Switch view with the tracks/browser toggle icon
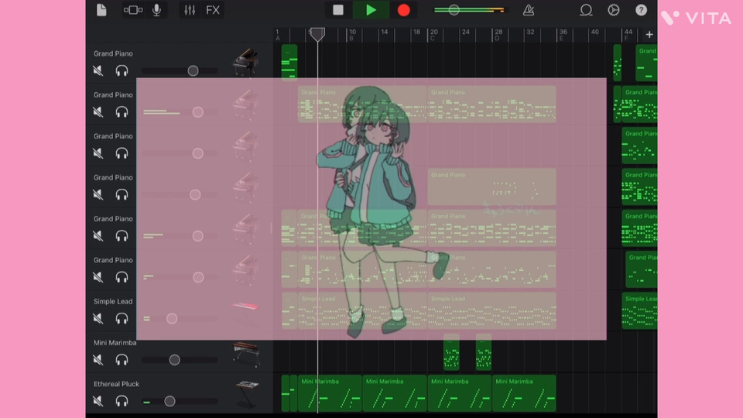Viewport: 743px width, 418px height. [133, 10]
